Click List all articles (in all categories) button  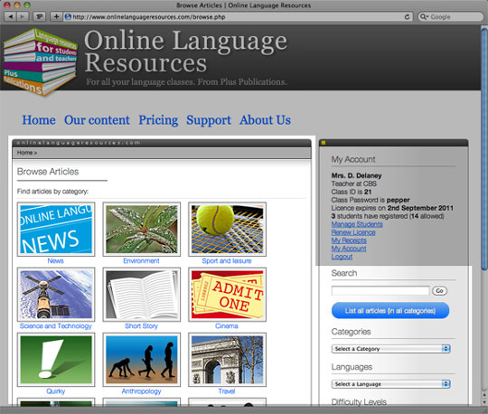(x=390, y=311)
